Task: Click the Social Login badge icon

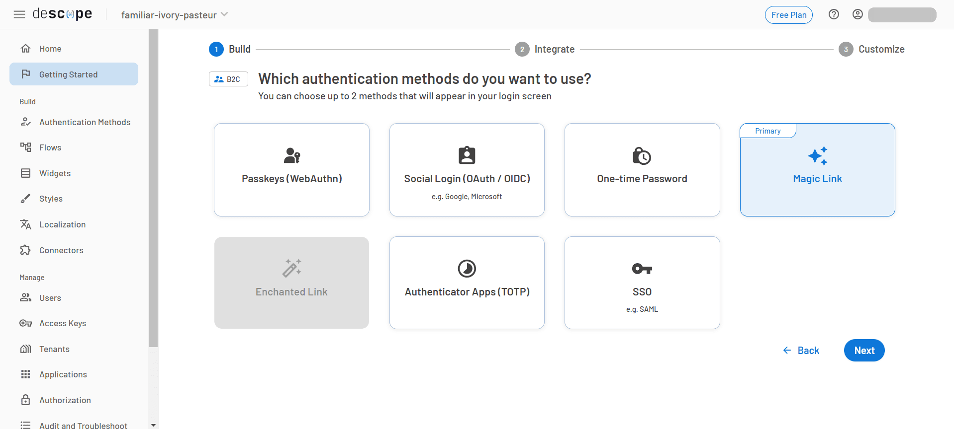Action: tap(467, 155)
